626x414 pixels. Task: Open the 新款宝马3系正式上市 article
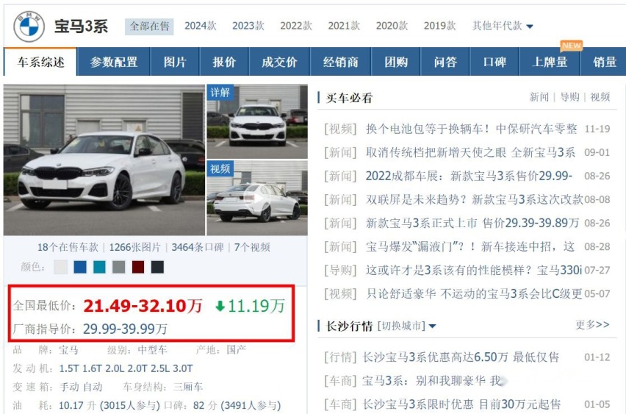(x=472, y=223)
